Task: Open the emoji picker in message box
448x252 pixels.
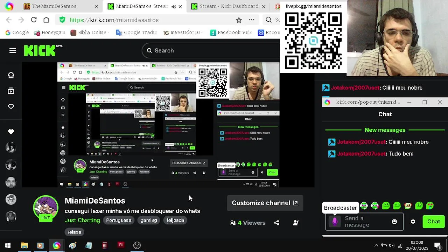Action: pos(394,222)
